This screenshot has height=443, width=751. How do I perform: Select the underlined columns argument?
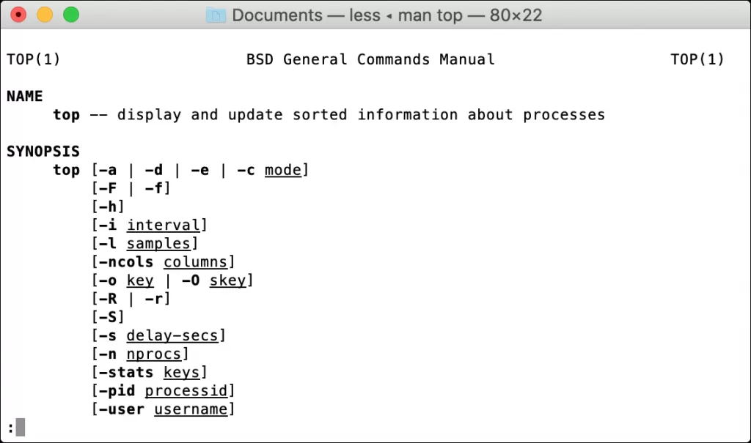(x=197, y=261)
